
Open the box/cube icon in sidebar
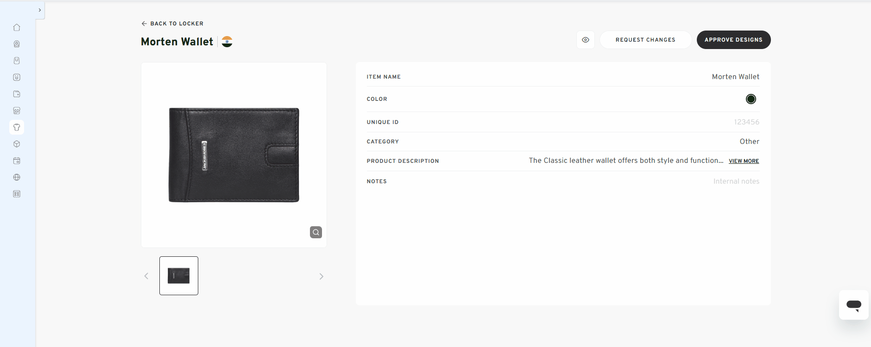click(x=17, y=144)
